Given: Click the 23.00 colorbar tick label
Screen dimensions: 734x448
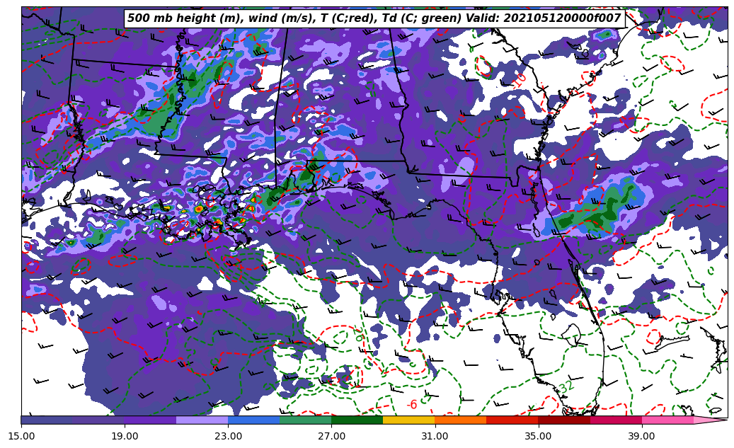Looking at the screenshot, I should [228, 436].
